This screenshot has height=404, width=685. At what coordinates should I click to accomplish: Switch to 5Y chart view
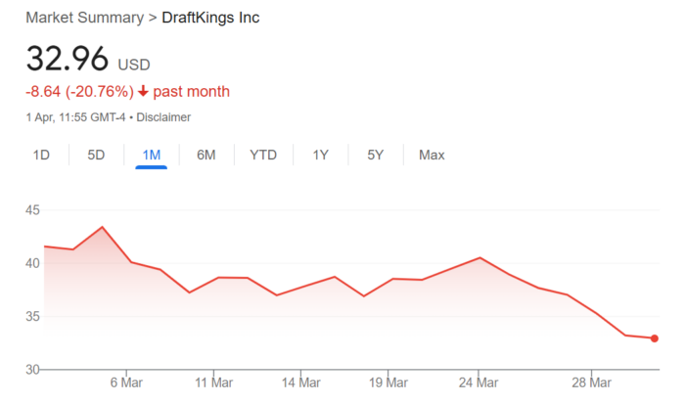point(376,155)
